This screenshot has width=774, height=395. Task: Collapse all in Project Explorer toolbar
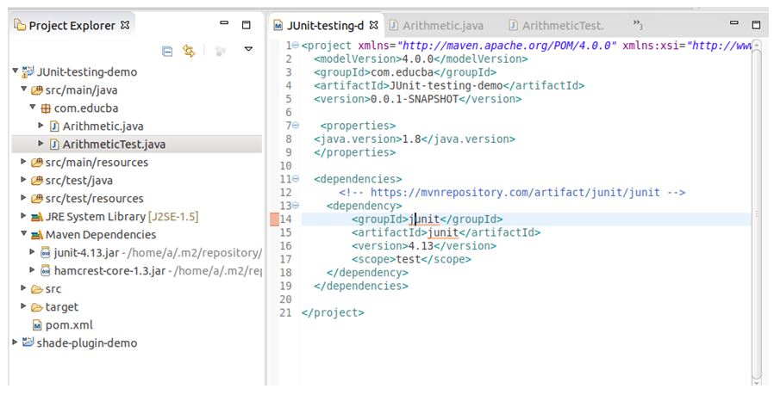tap(167, 51)
